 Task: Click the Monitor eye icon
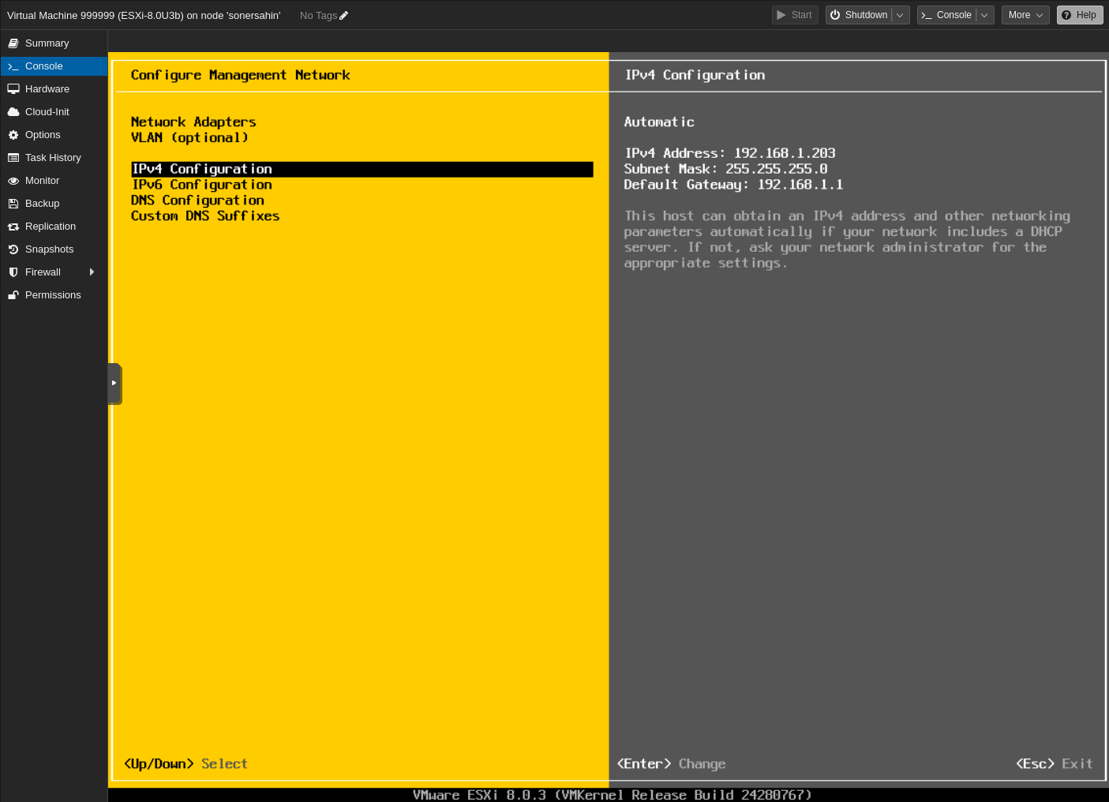pos(13,181)
